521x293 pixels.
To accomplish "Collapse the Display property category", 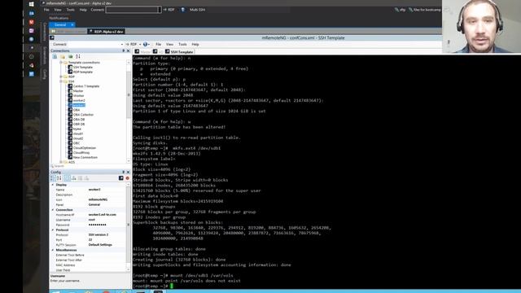I will (52, 185).
